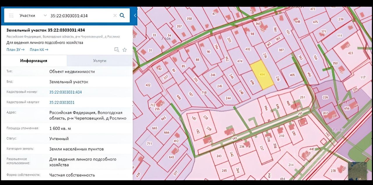Add parcel to favorites star

(125, 50)
